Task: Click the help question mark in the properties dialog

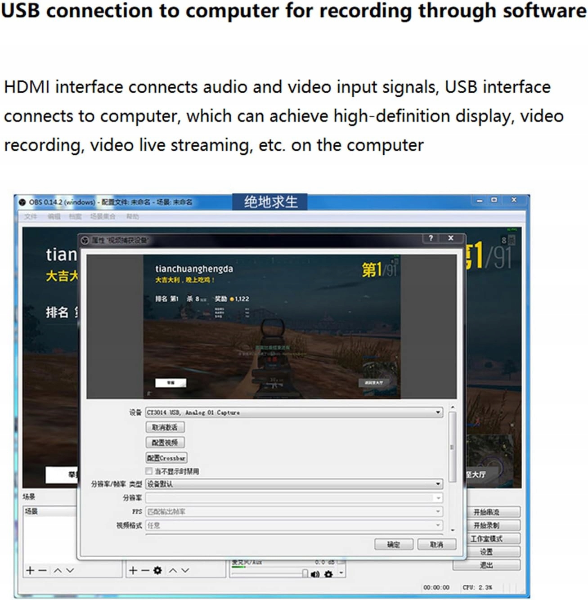Action: [x=431, y=238]
